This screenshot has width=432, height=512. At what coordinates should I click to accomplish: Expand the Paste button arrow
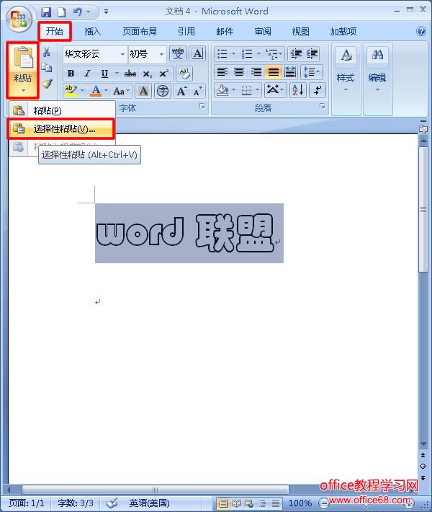pos(23,90)
